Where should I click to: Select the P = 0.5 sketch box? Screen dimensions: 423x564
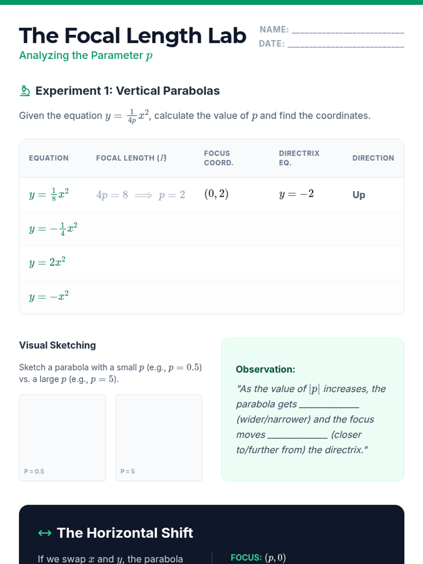62,437
